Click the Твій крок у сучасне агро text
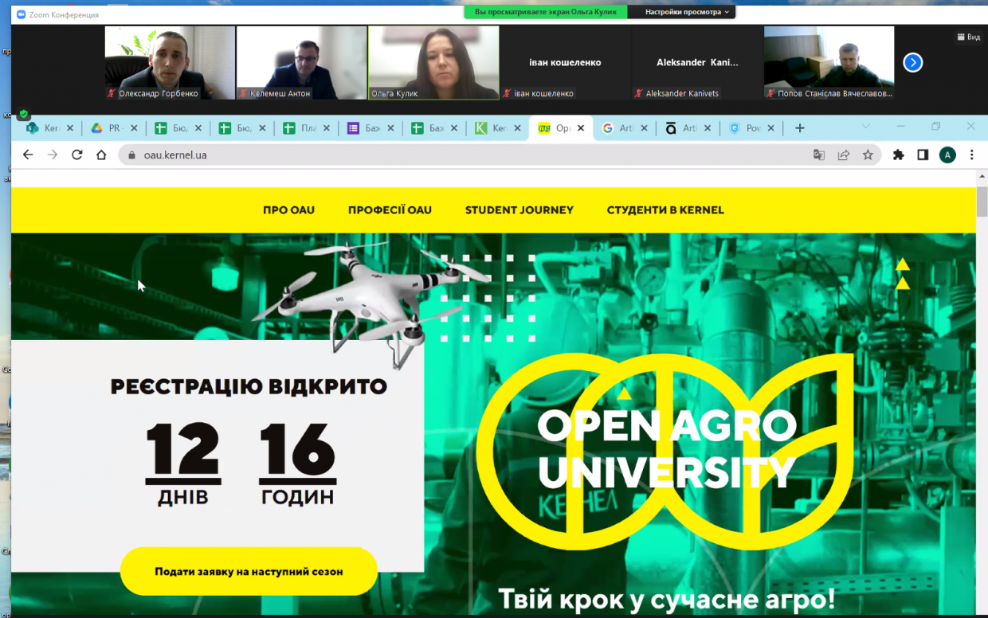The image size is (988, 618). point(667,598)
